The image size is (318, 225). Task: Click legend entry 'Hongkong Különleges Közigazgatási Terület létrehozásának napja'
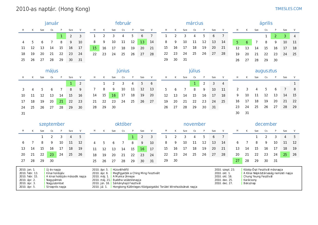pos(155,187)
